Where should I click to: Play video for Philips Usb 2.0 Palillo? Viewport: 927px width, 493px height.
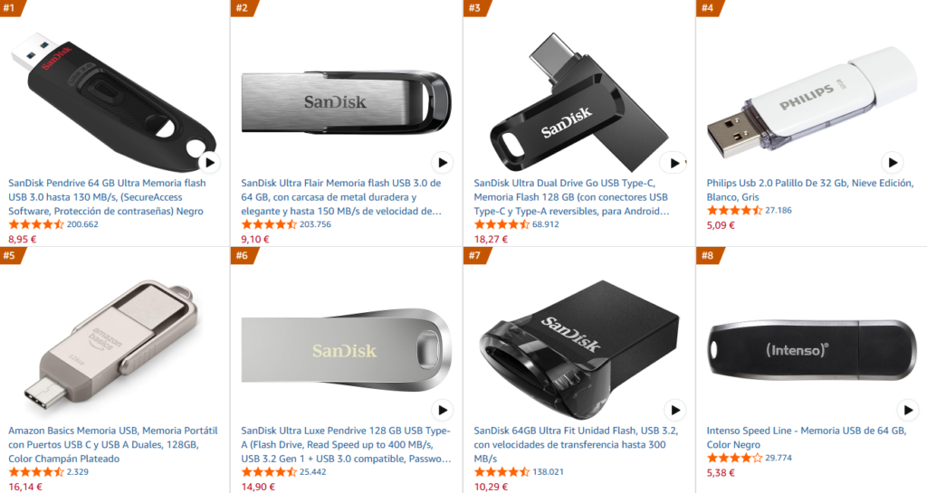[x=892, y=162]
